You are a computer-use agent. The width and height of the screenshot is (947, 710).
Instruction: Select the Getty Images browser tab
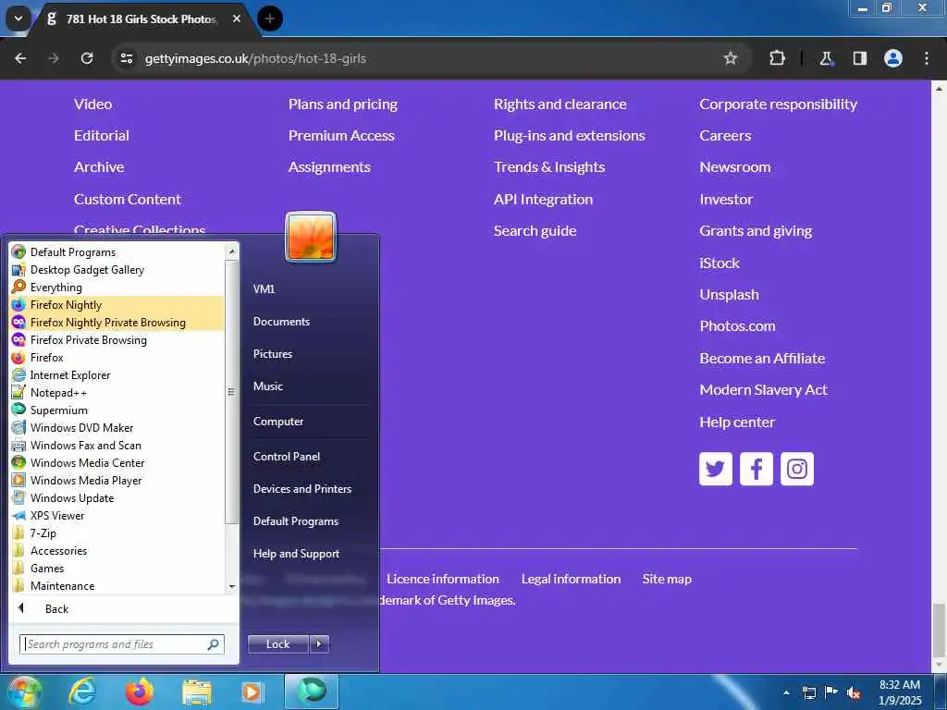click(141, 19)
